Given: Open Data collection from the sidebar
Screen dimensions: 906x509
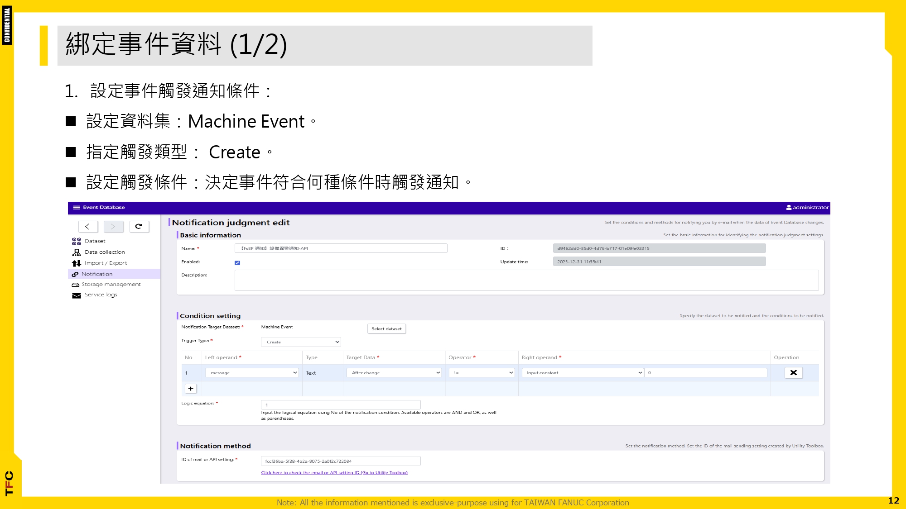Looking at the screenshot, I should point(76,252).
